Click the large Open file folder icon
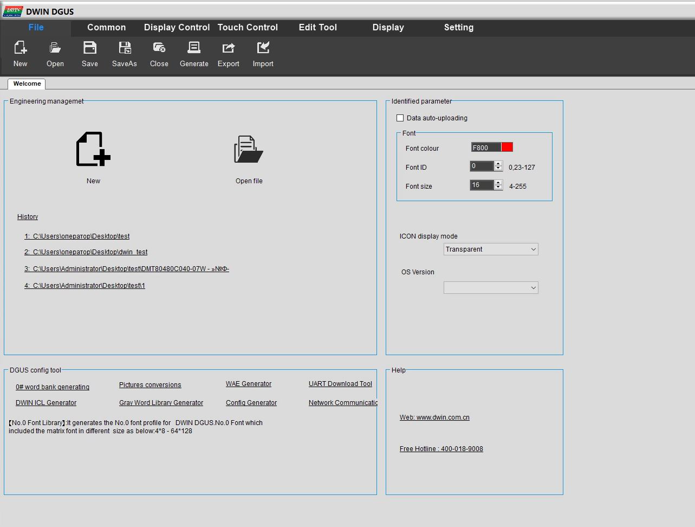Screen dimensions: 695x527 click(x=249, y=149)
